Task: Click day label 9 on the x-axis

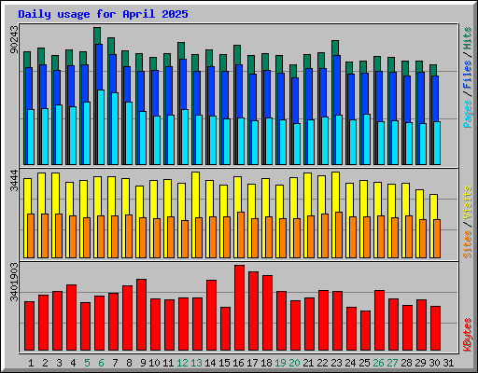Action: tap(143, 363)
